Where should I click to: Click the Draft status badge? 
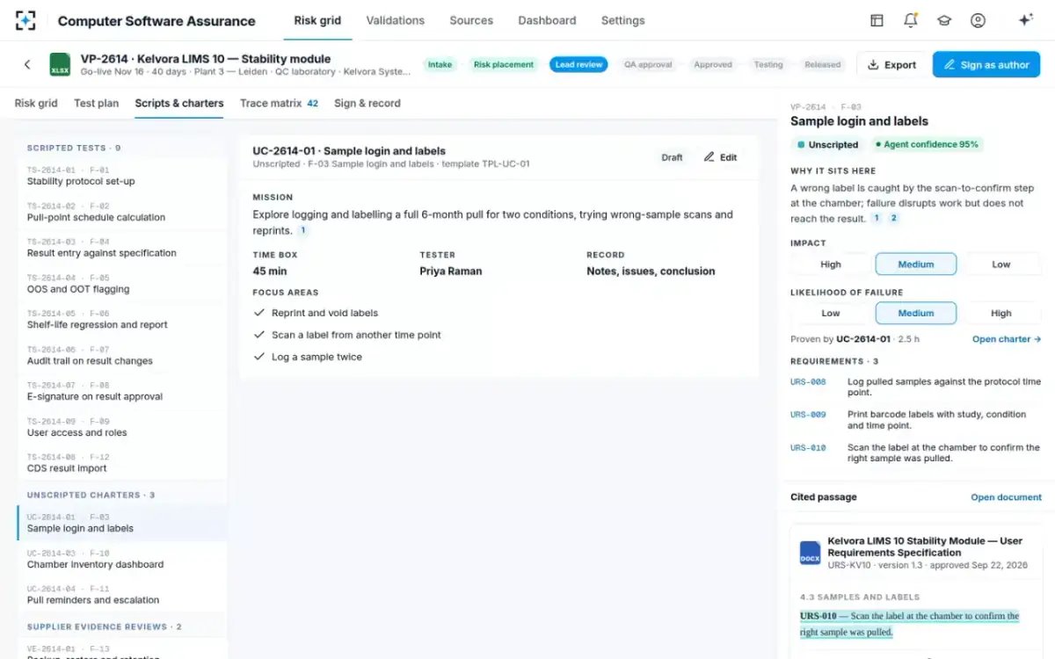[x=672, y=157]
